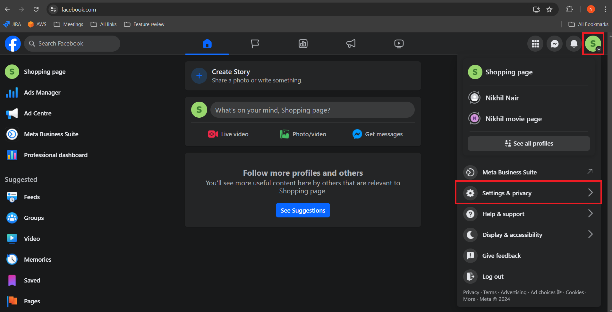Click the See Suggestions button

[303, 210]
